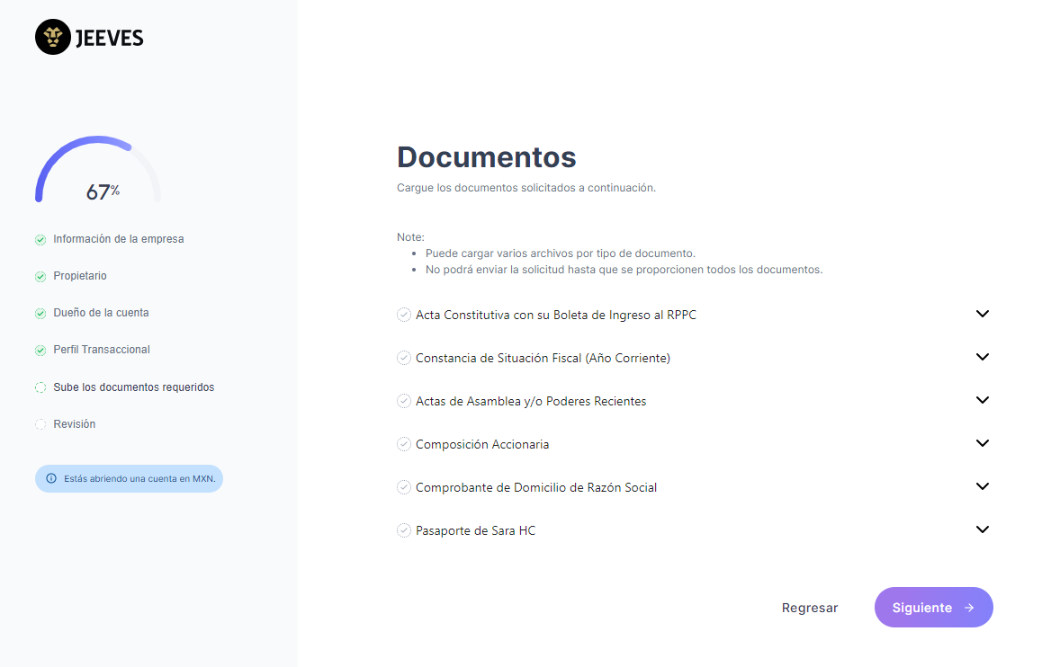Click the Siguiente button
This screenshot has width=1042, height=667.
click(933, 608)
